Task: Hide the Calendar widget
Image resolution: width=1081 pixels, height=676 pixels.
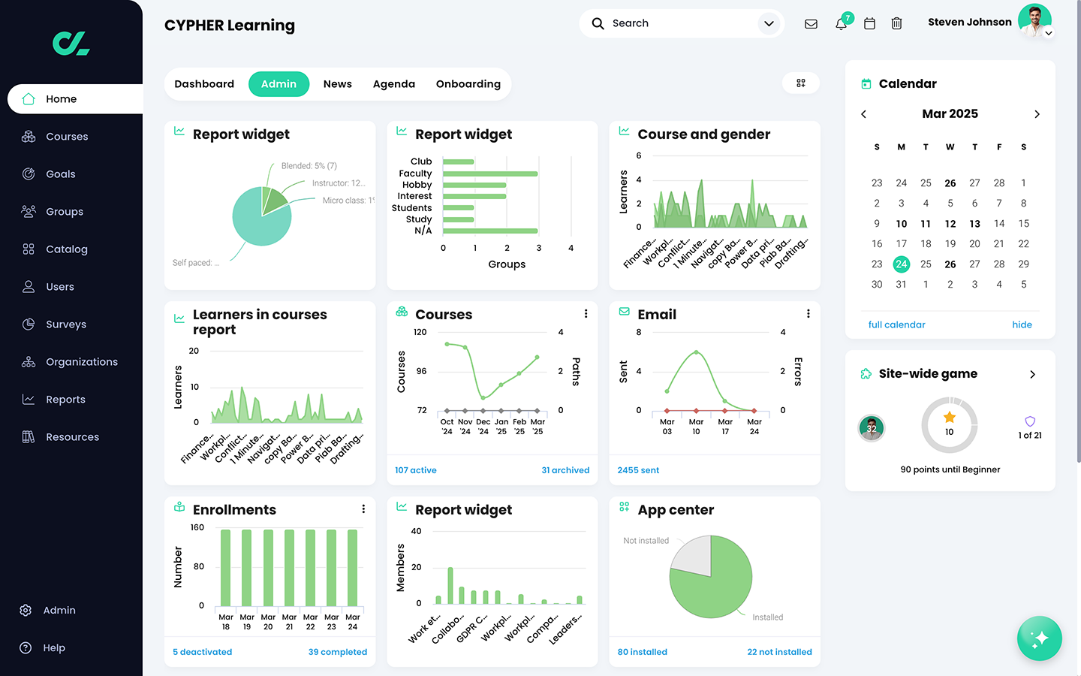Action: (1022, 324)
